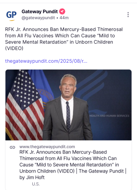Click the '(VIDEO)' text in post body
This screenshot has height=190, width=137.
click(14, 48)
